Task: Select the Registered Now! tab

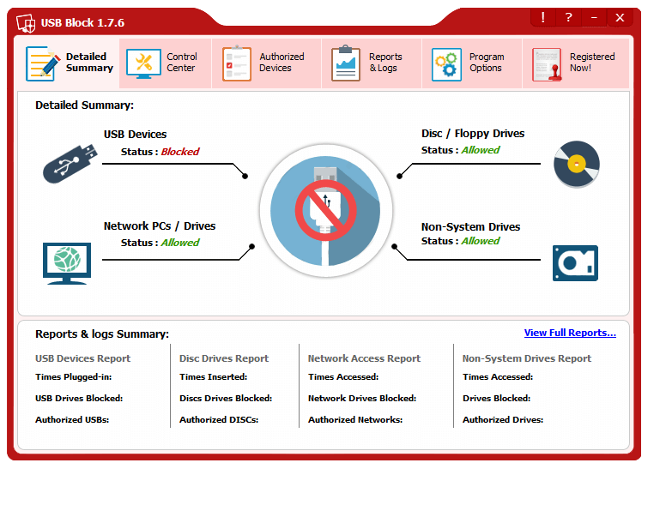Action: 576,63
